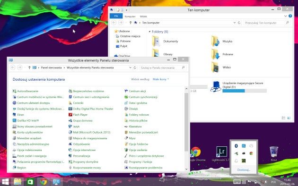Click help icon in Ten komputer window

tap(290, 16)
